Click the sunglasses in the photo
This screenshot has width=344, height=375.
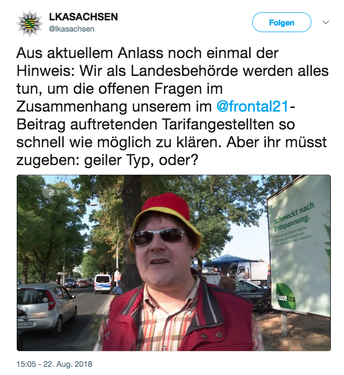click(x=159, y=237)
